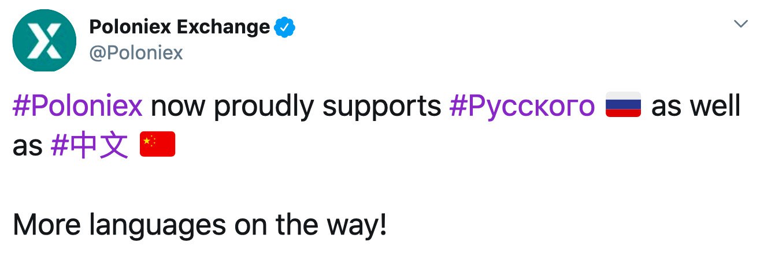
Task: Open the @Poloniex handle link
Action: pyautogui.click(x=136, y=53)
